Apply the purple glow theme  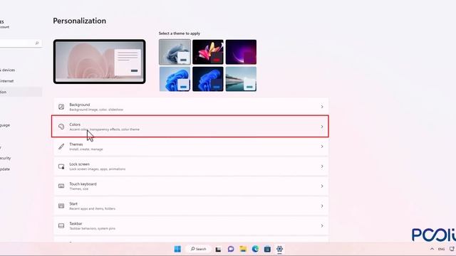[241, 52]
